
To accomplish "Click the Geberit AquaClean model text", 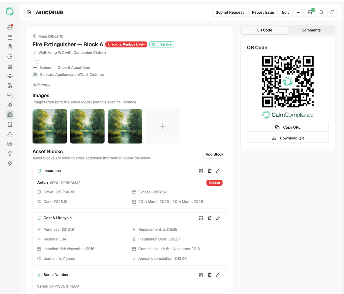I will pos(74,68).
